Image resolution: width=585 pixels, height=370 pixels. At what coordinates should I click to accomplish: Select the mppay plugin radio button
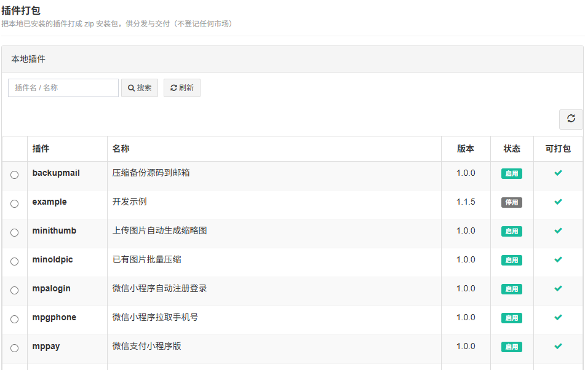coord(15,348)
